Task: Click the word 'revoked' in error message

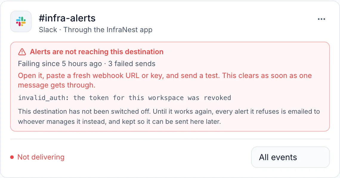Action: (x=217, y=98)
